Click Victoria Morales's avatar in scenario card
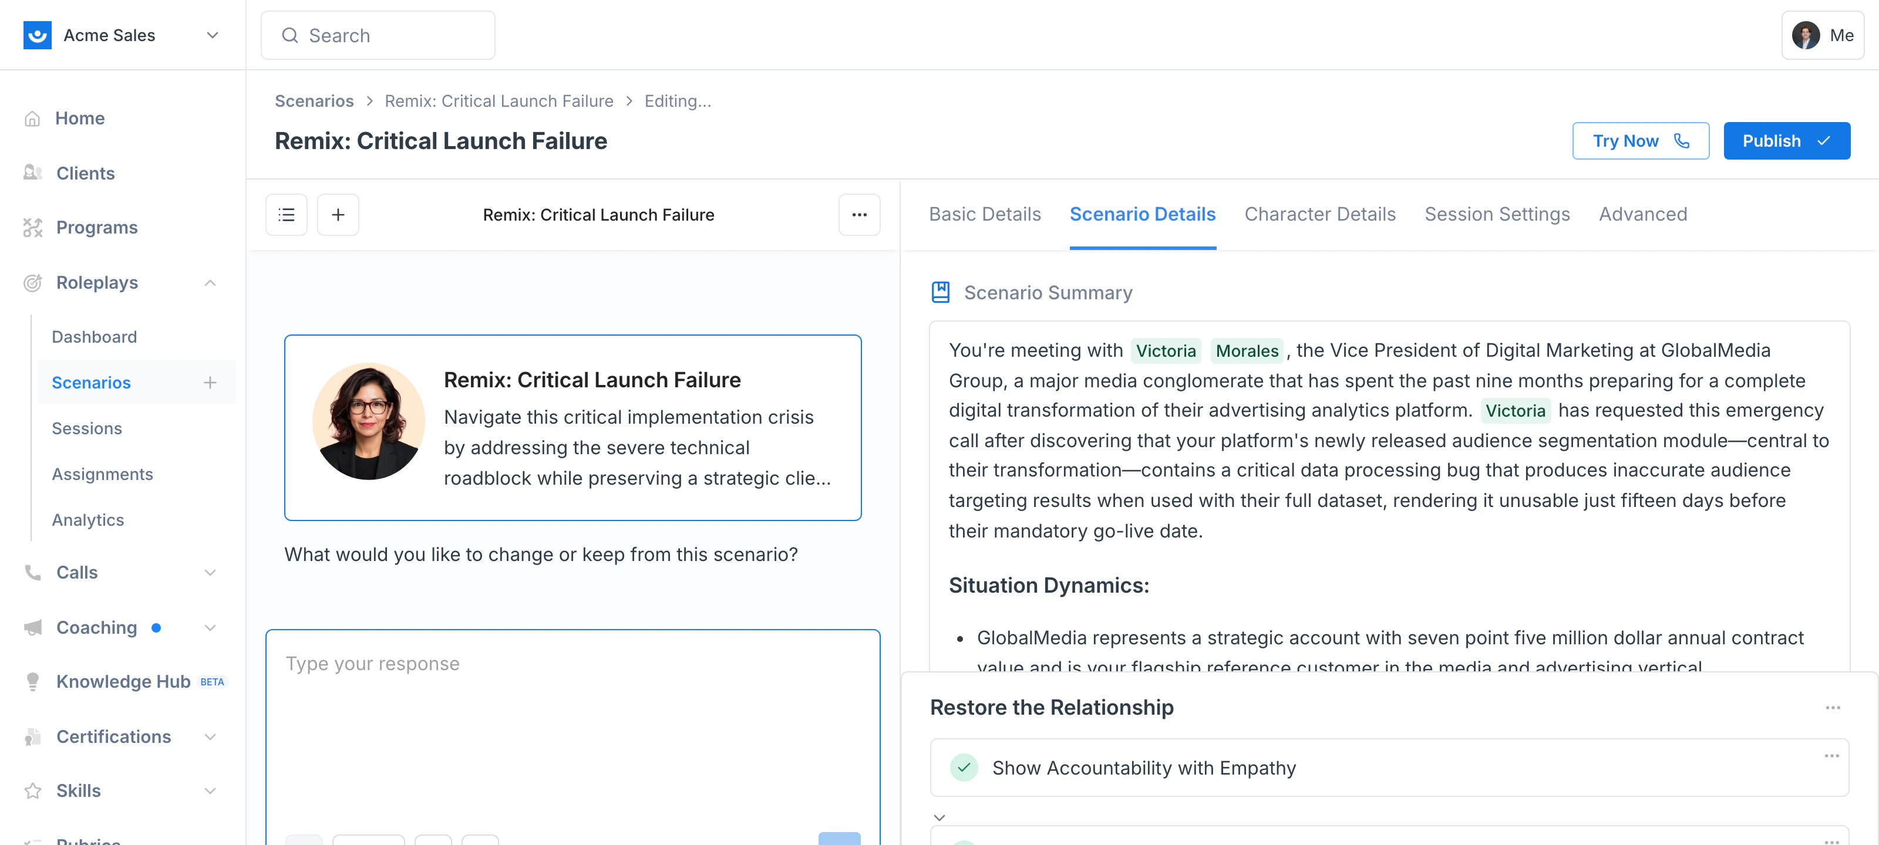Image resolution: width=1879 pixels, height=845 pixels. click(368, 421)
